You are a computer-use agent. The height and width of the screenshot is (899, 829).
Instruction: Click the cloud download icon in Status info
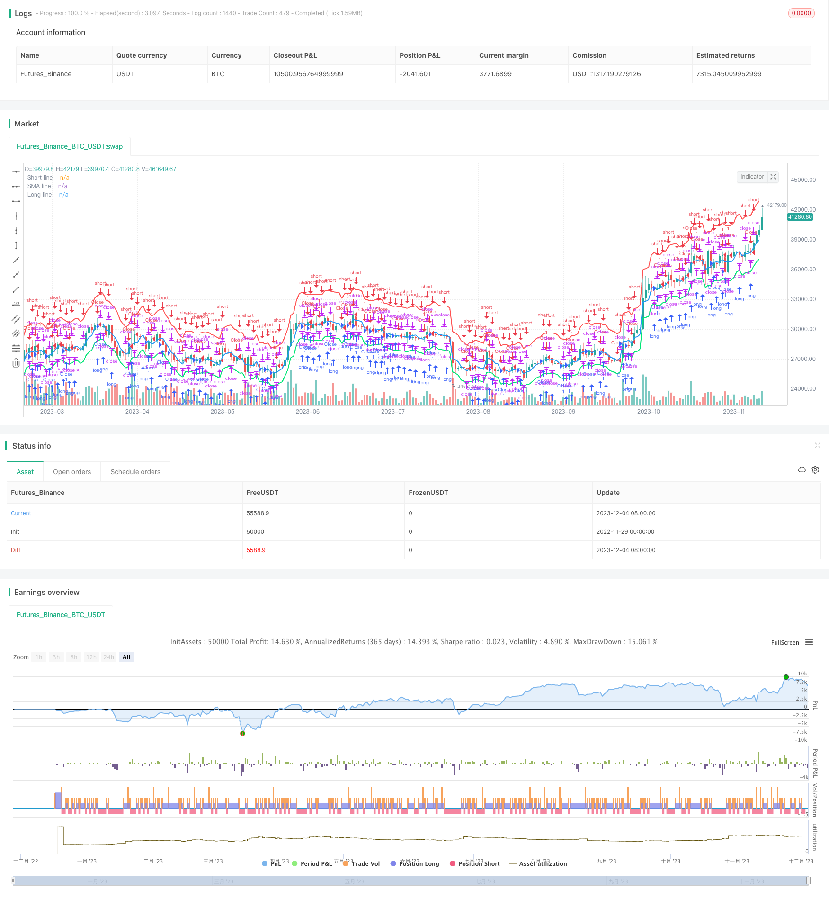(x=802, y=470)
